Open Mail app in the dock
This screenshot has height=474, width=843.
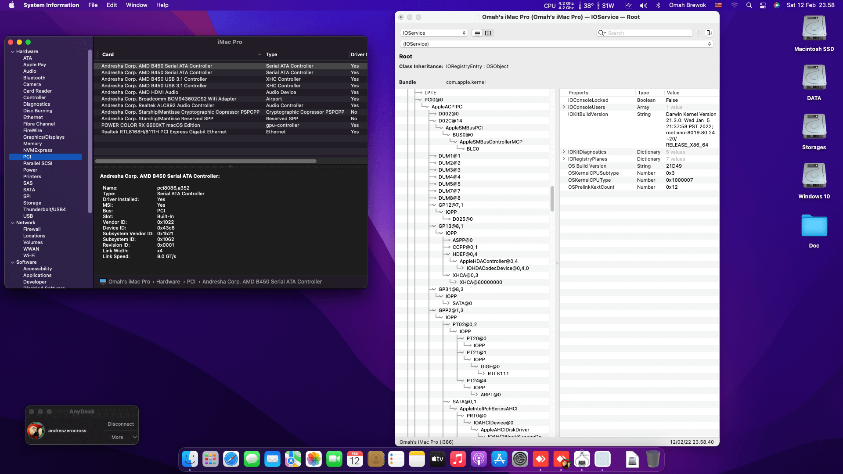[272, 460]
